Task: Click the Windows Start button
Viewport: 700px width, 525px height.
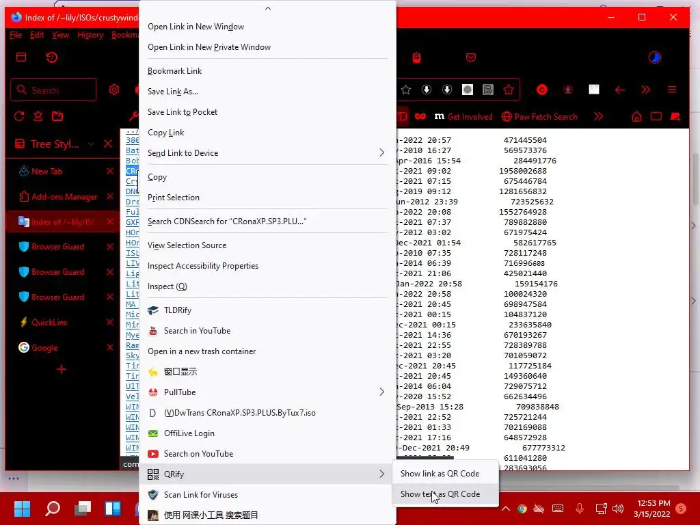Action: tap(22, 509)
